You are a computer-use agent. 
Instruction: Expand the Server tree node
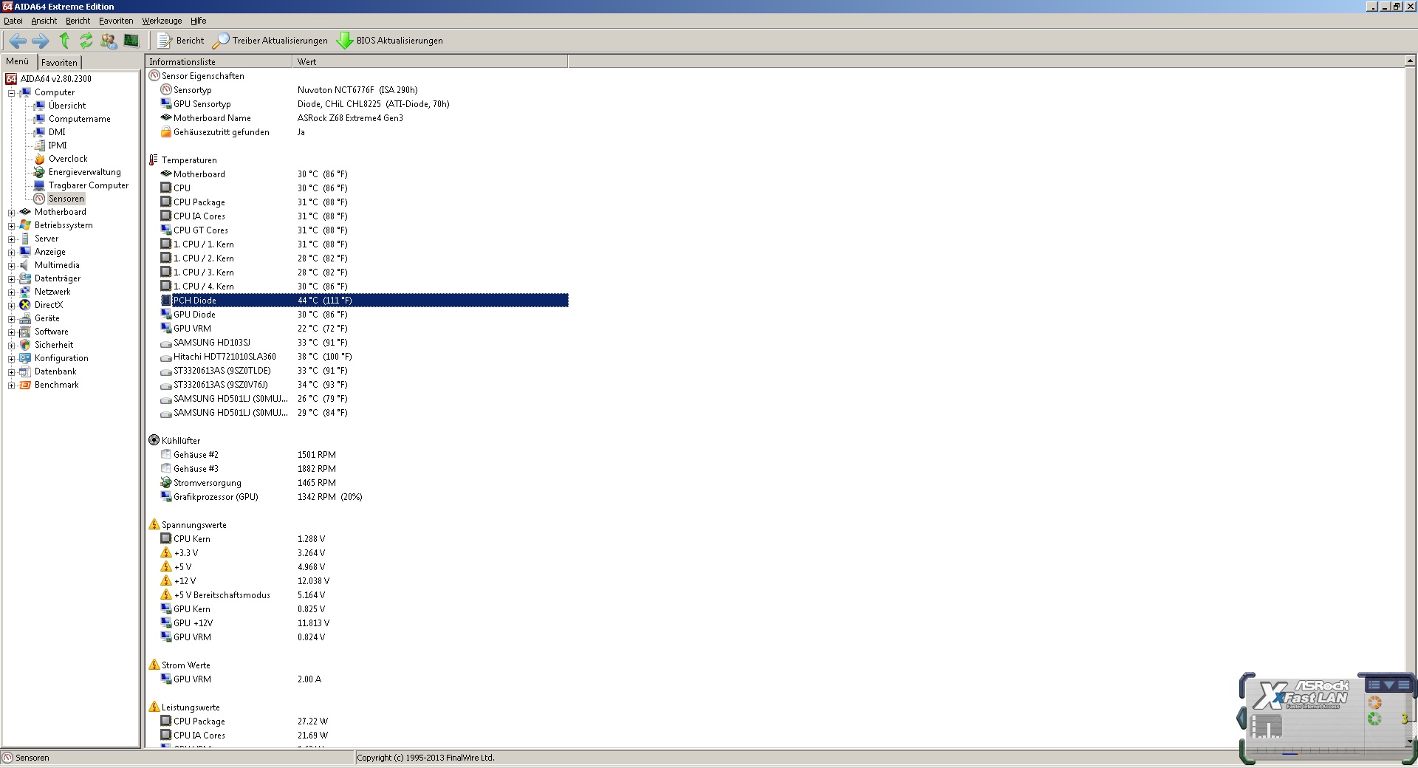pos(11,239)
